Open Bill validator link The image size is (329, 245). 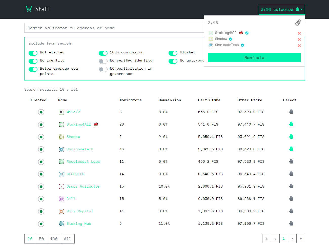[x=71, y=199]
